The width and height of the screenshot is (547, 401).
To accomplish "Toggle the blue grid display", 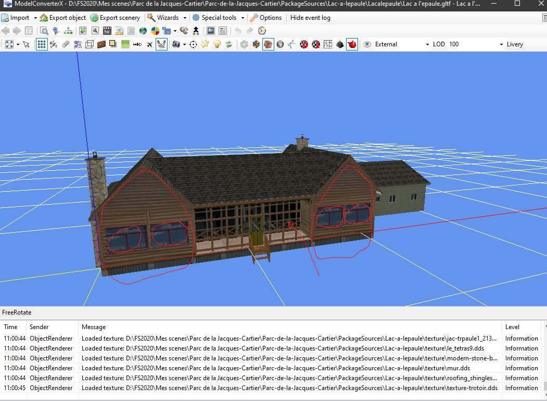I will (42, 44).
